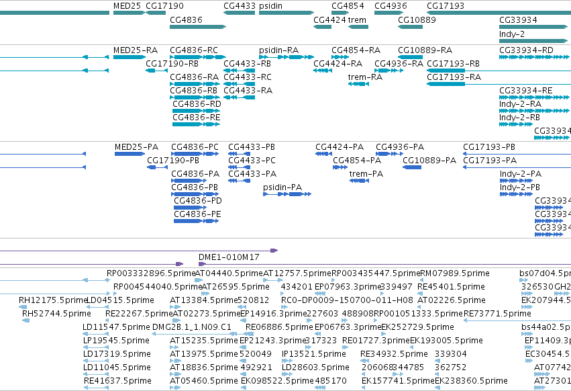Select the CG4854-PA protein label
571x391 pixels.
357,161
